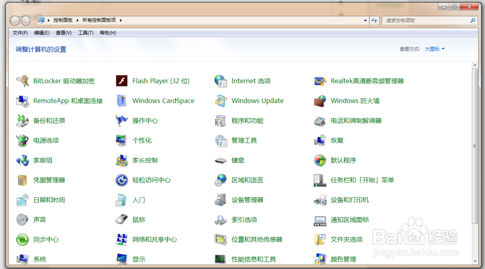485x269 pixels.
Task: Click the search magnifier icon
Action: click(472, 20)
